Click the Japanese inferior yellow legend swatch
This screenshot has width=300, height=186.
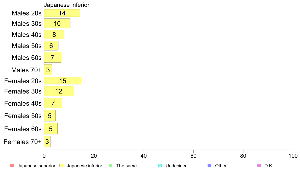point(61,166)
